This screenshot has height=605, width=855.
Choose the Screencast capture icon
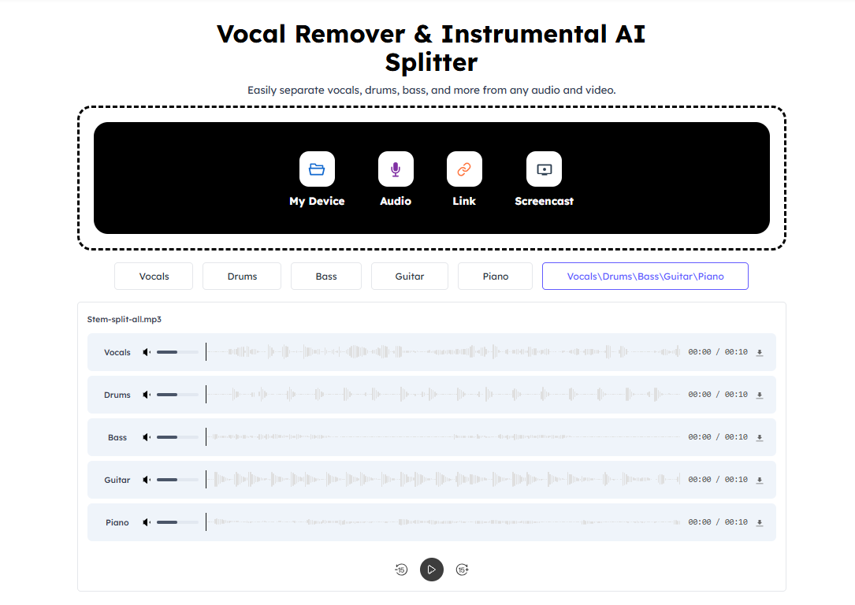click(x=544, y=169)
